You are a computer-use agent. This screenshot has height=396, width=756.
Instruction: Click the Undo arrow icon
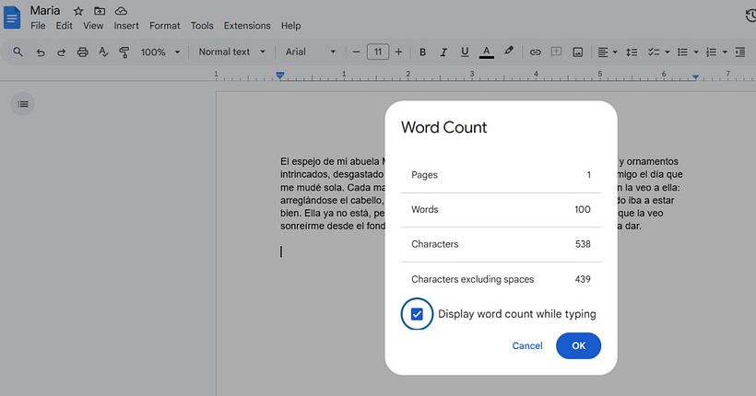(41, 52)
